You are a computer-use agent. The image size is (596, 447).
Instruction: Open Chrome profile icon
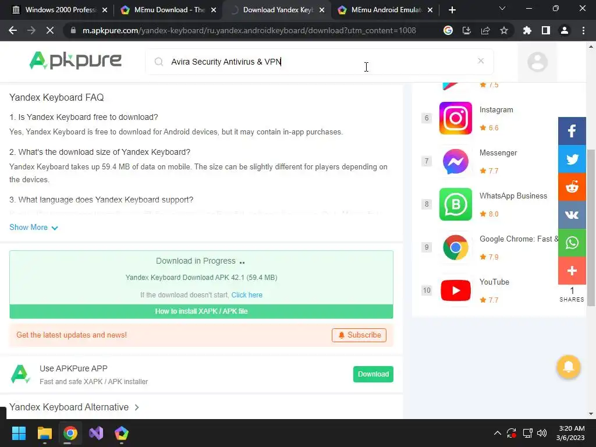pyautogui.click(x=565, y=30)
